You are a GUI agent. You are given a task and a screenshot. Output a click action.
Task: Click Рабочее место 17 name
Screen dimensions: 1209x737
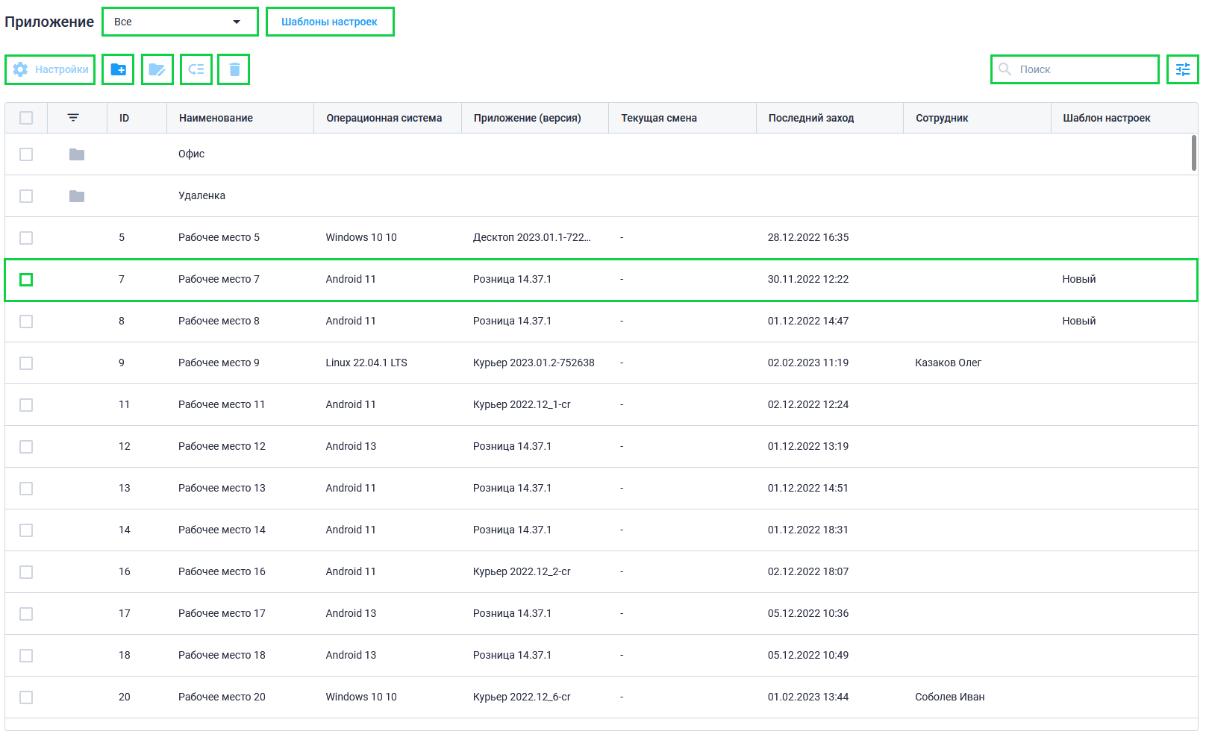[222, 613]
